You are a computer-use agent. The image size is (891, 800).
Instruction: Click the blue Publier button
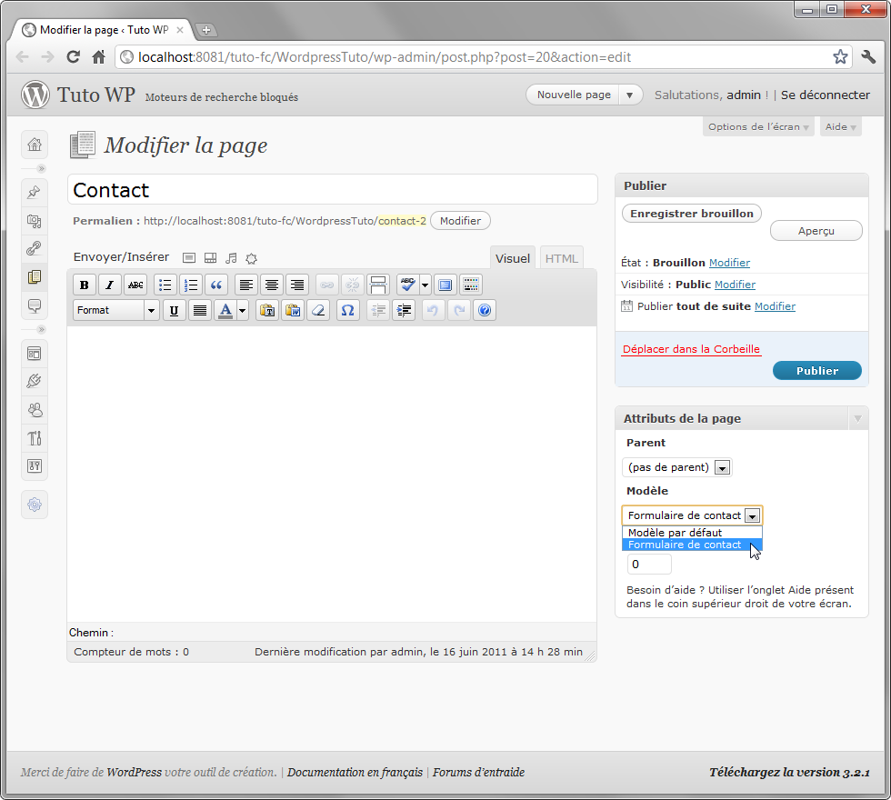[x=817, y=371]
